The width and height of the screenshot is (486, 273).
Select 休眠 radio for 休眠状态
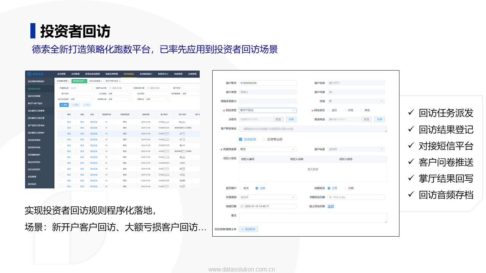point(345,188)
